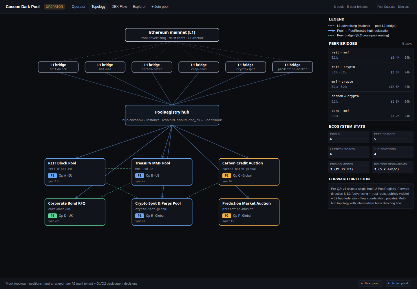Select the corp ← mmf peer bridge row
This screenshot has width=417, height=289.
pyautogui.click(x=370, y=113)
